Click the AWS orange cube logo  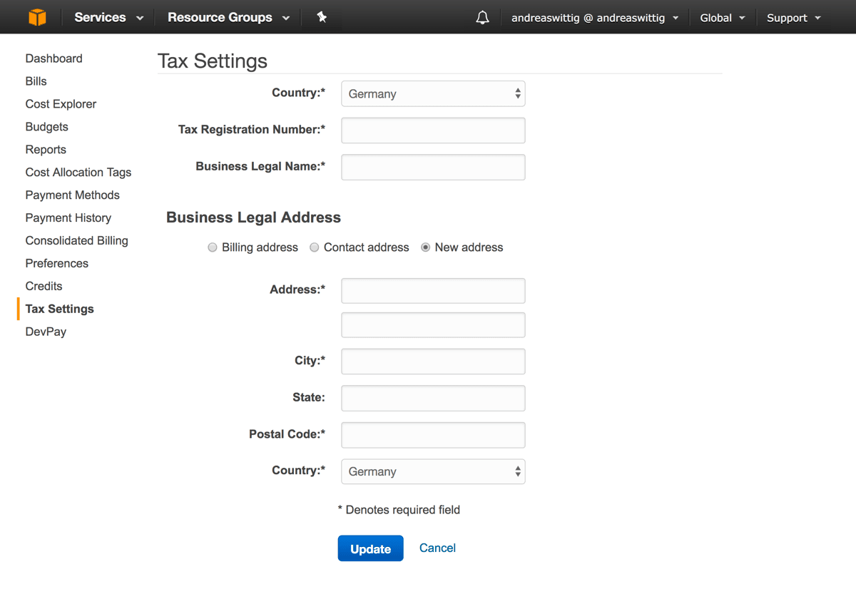click(x=37, y=17)
